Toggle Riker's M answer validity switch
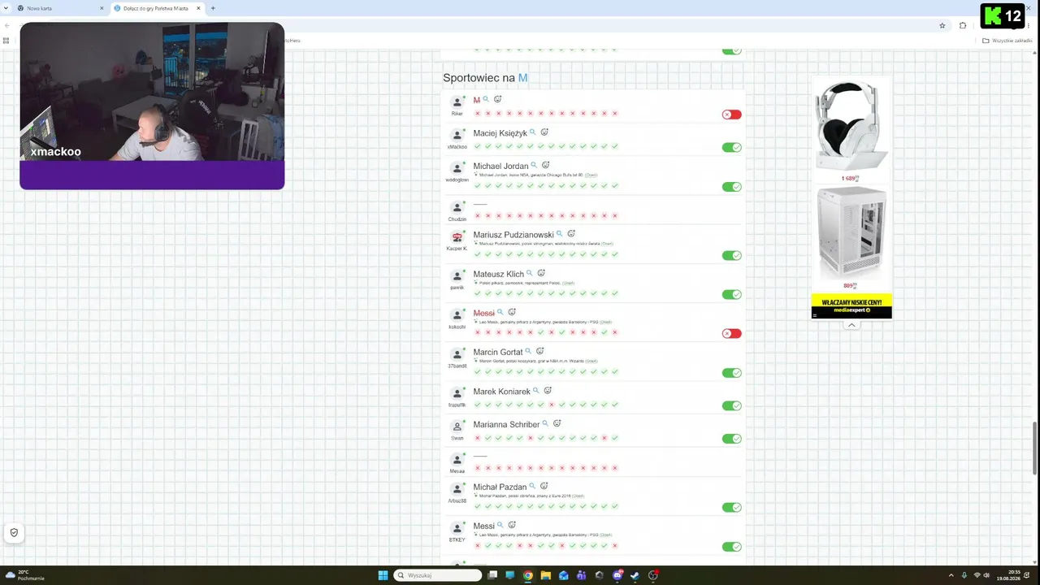1040x585 pixels. coord(732,115)
